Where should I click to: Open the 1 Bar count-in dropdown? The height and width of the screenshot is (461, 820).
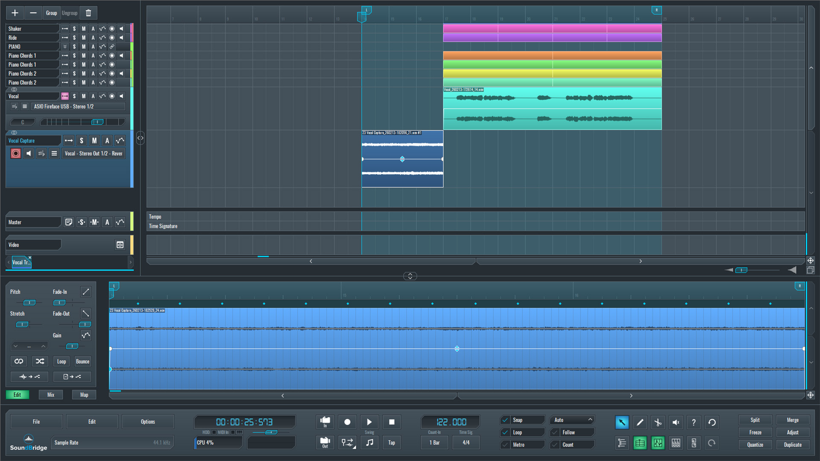tap(434, 443)
